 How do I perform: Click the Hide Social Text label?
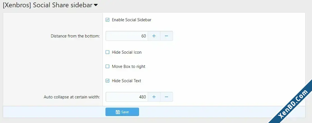(x=126, y=81)
